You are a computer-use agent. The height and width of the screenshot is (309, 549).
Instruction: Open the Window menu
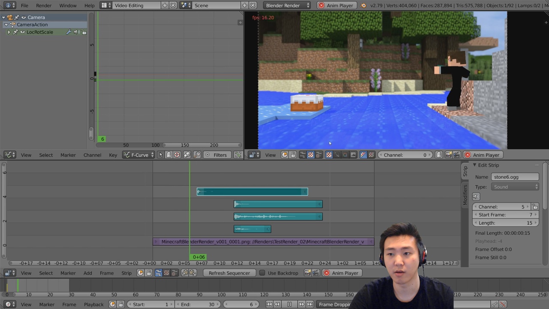pos(68,6)
